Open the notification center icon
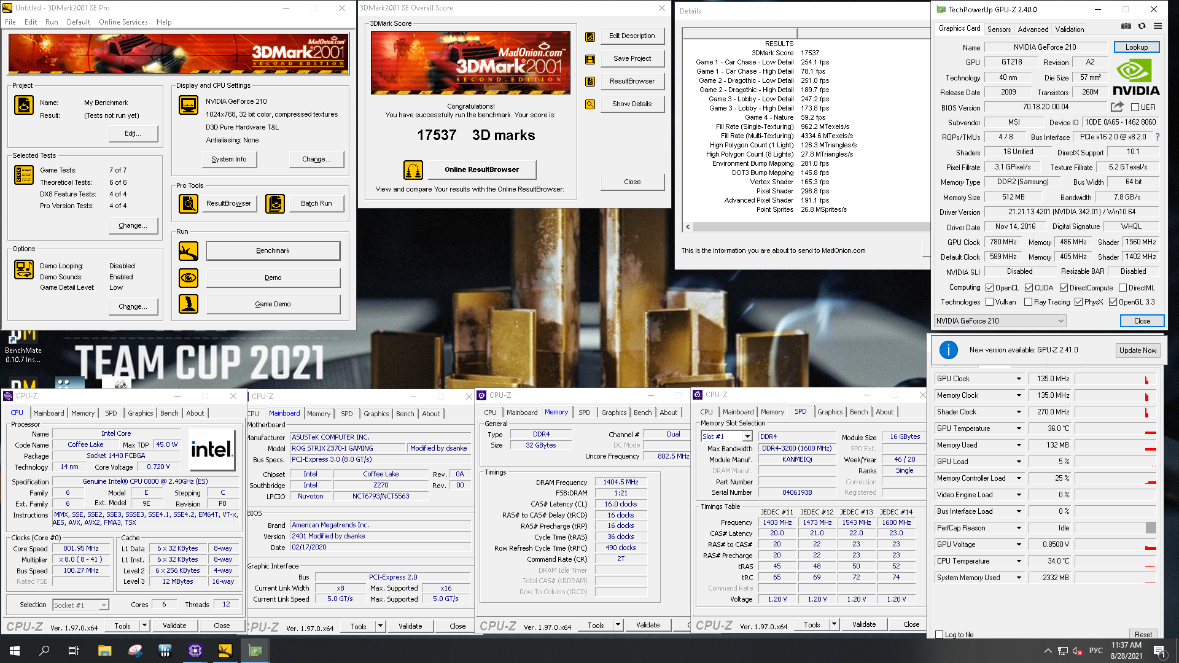The width and height of the screenshot is (1179, 663). pos(1159,651)
